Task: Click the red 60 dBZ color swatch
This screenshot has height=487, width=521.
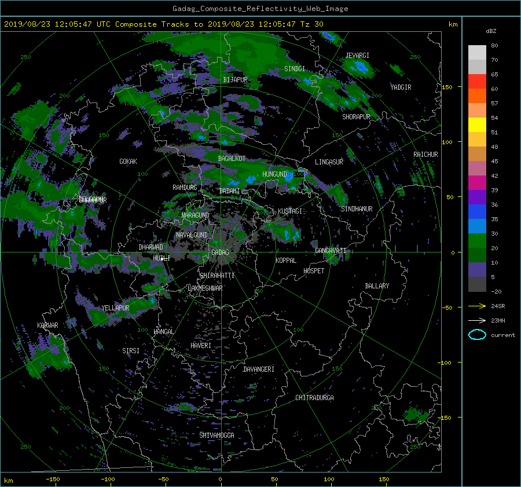Action: click(x=477, y=82)
